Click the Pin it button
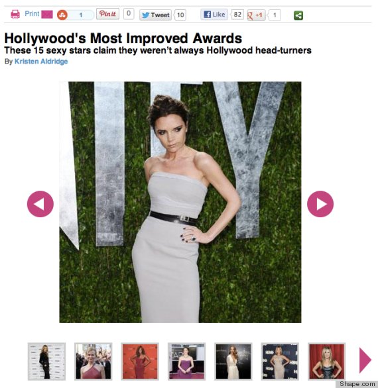Viewport: 378px width, 388px height. click(x=107, y=14)
